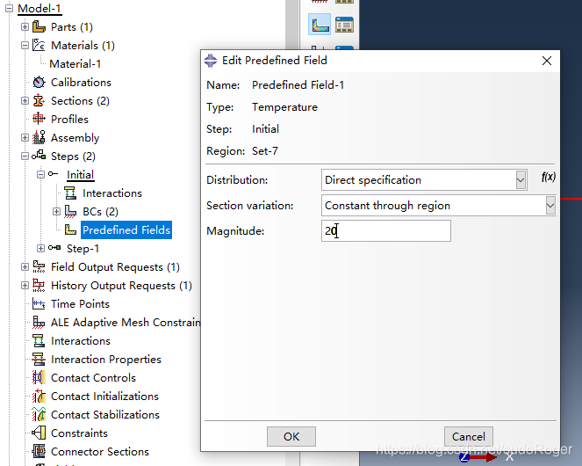Viewport: 582px width, 466px height.
Task: Select Material-1 in the model tree
Action: click(75, 64)
